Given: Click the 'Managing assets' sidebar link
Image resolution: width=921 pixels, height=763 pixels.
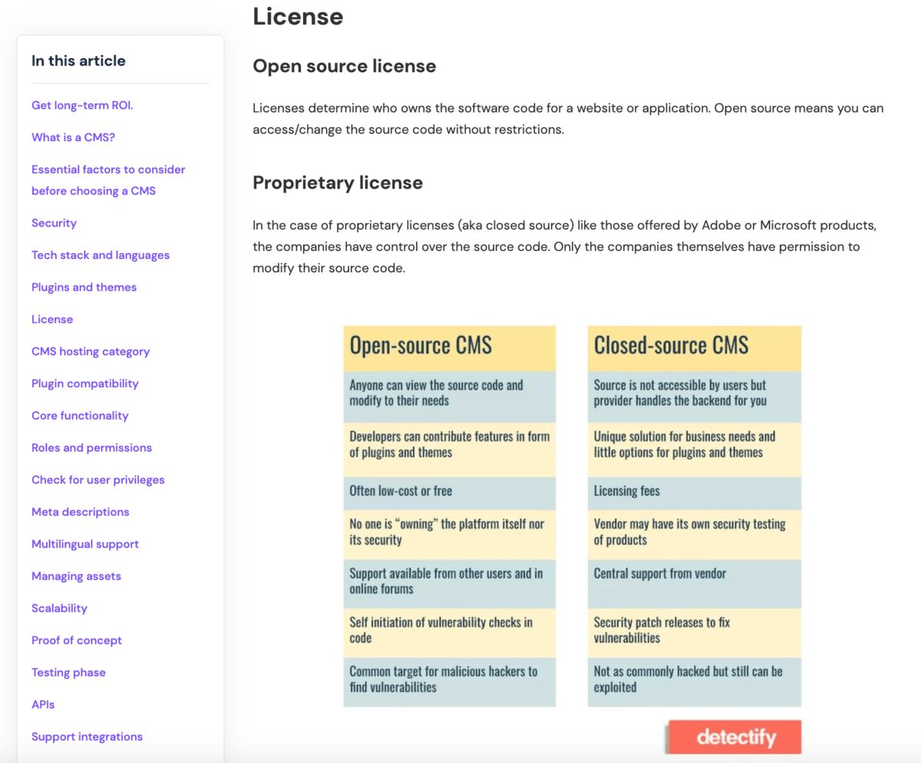Looking at the screenshot, I should tap(76, 577).
